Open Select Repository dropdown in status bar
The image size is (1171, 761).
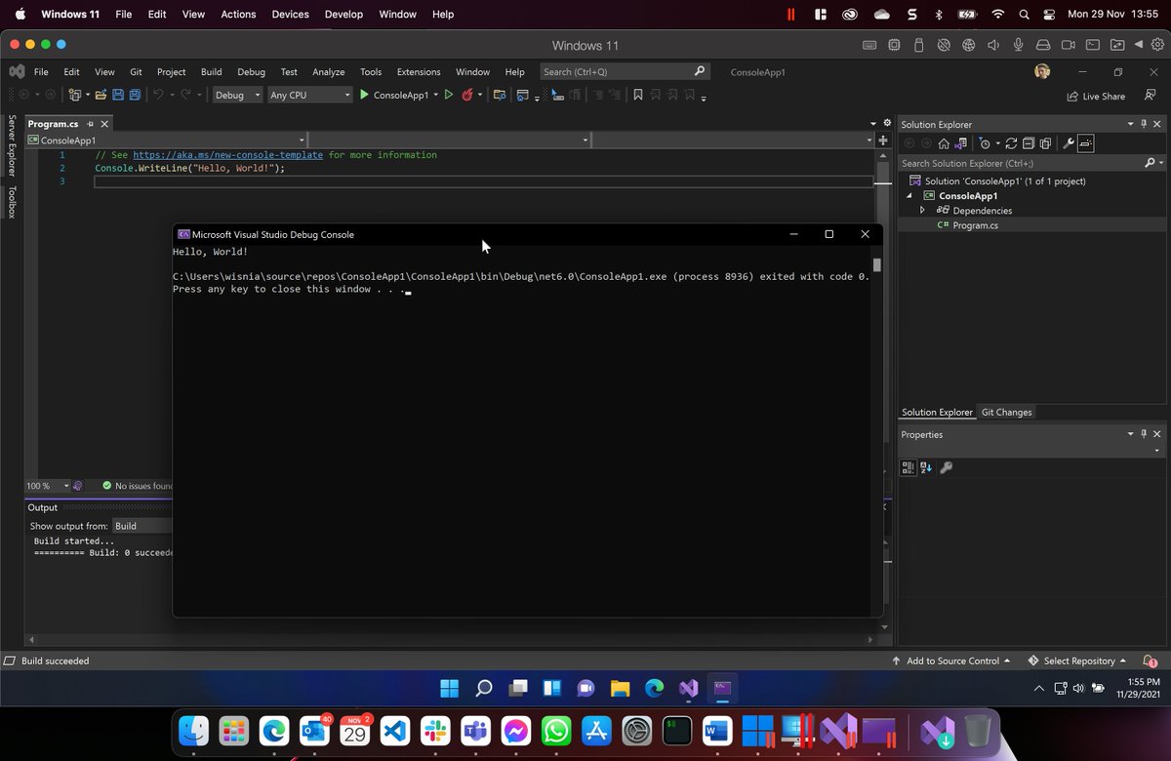pyautogui.click(x=1077, y=661)
